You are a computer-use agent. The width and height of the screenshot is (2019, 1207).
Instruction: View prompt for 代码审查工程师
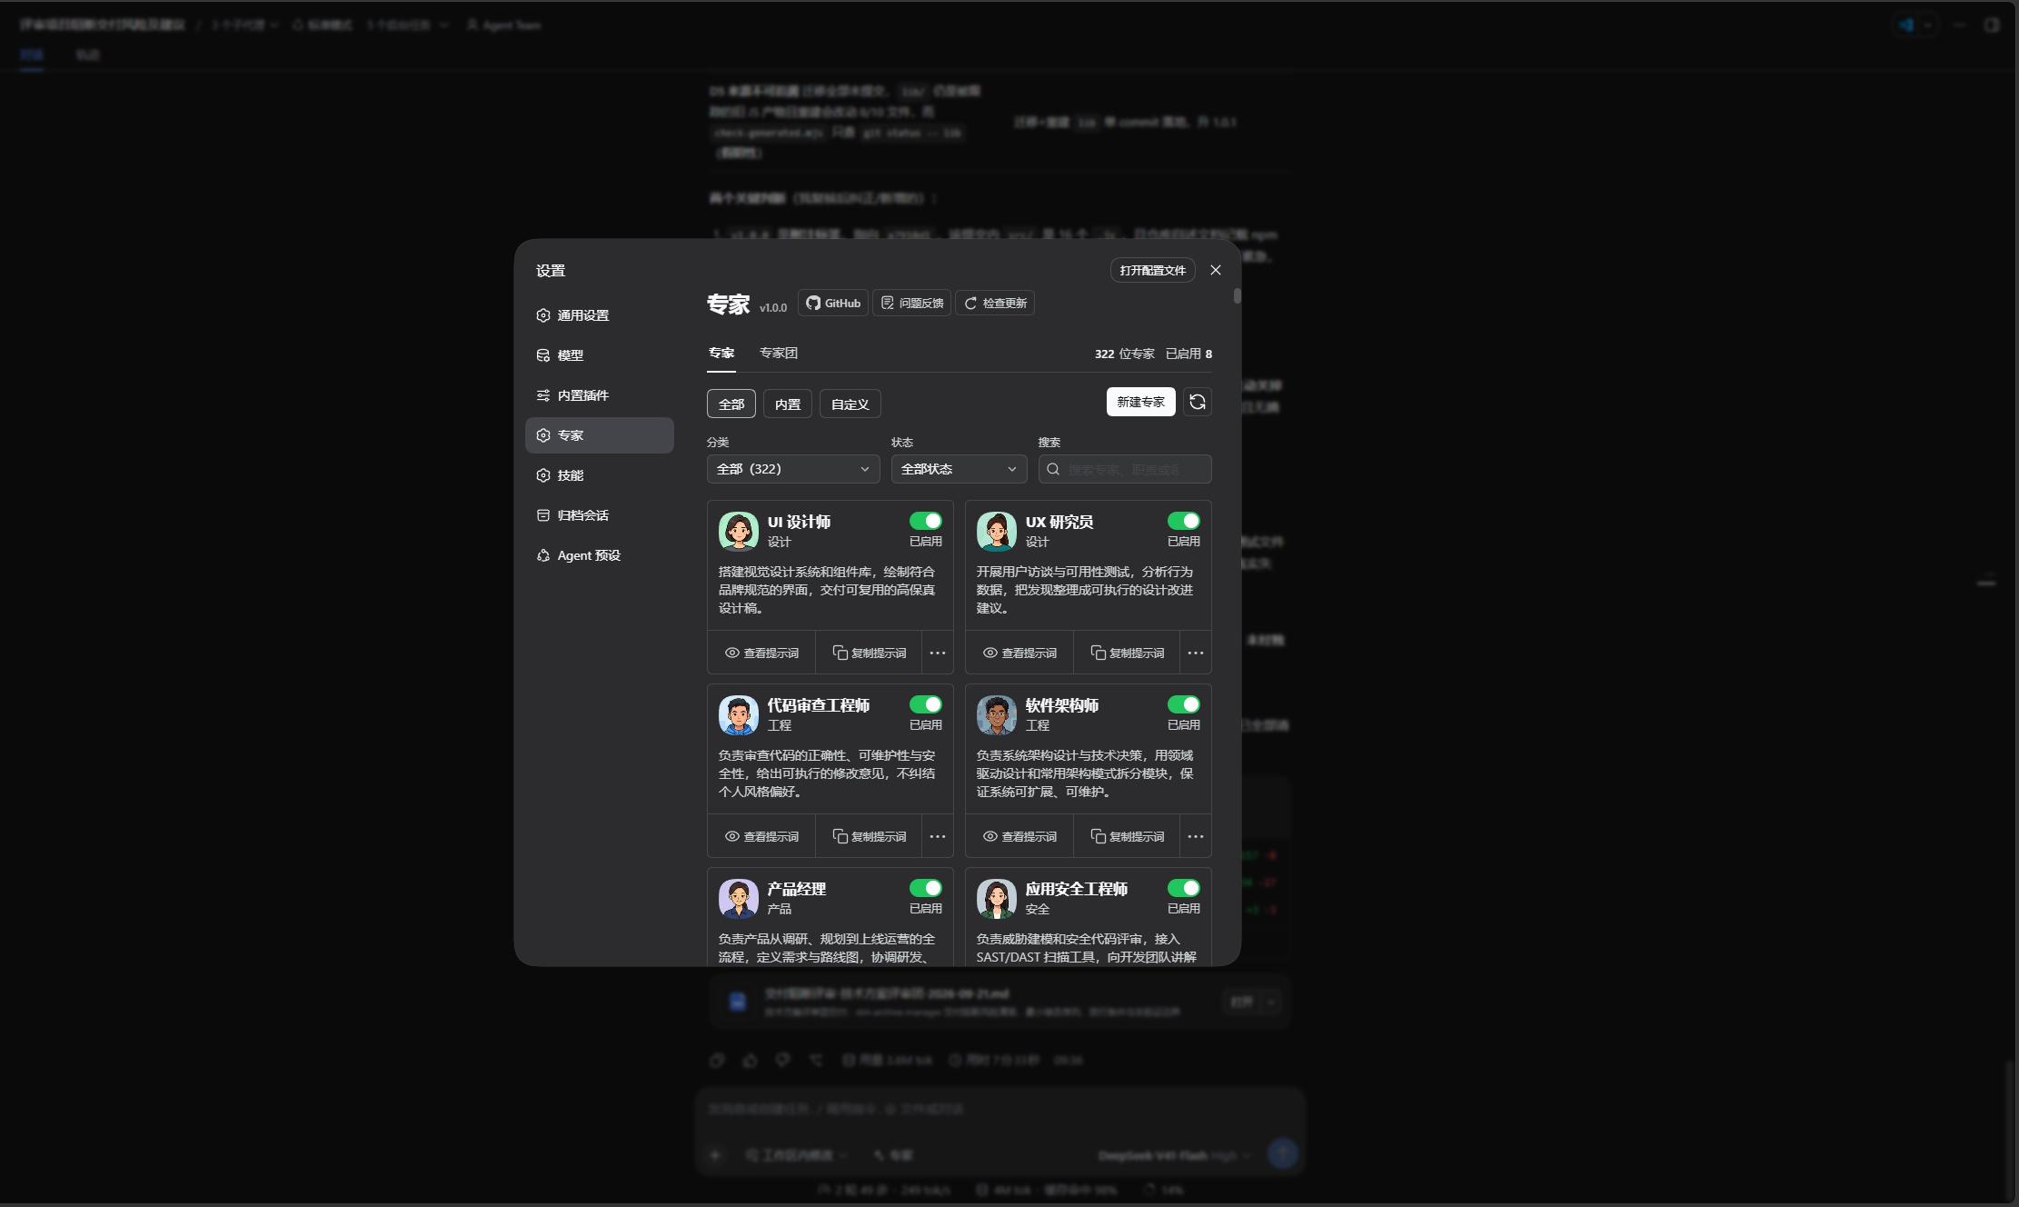tap(761, 836)
